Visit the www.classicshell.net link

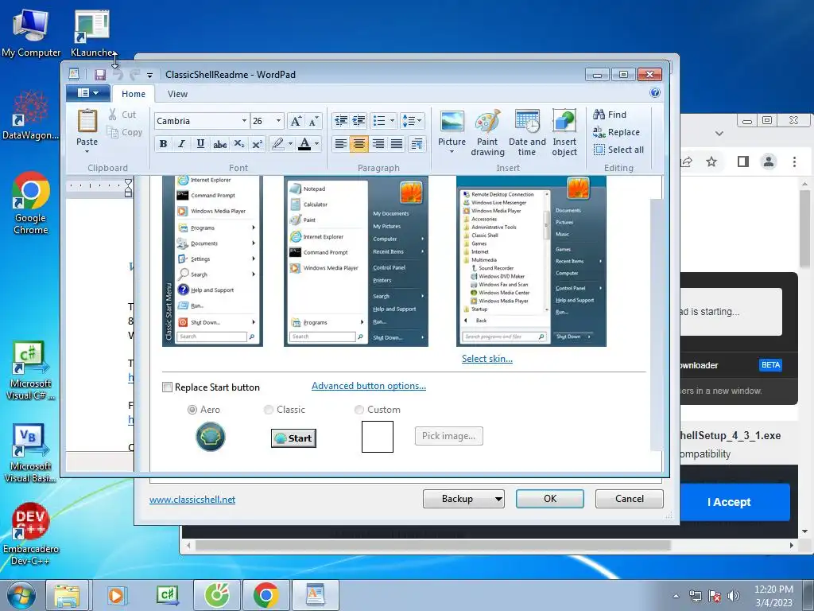(x=192, y=500)
